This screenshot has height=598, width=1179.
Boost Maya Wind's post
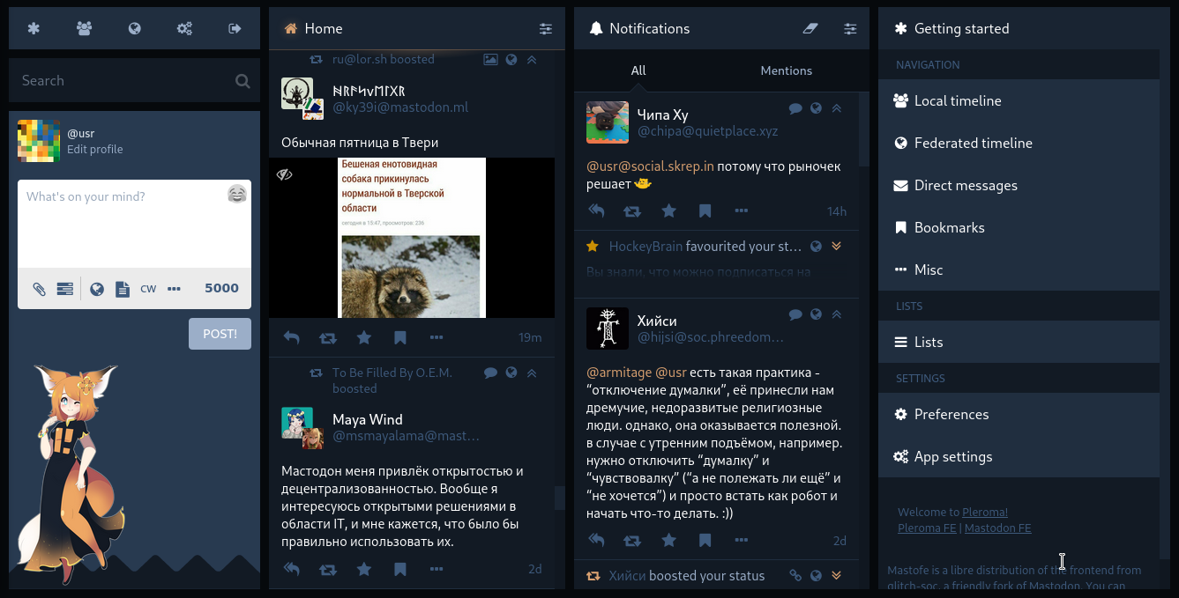[327, 570]
